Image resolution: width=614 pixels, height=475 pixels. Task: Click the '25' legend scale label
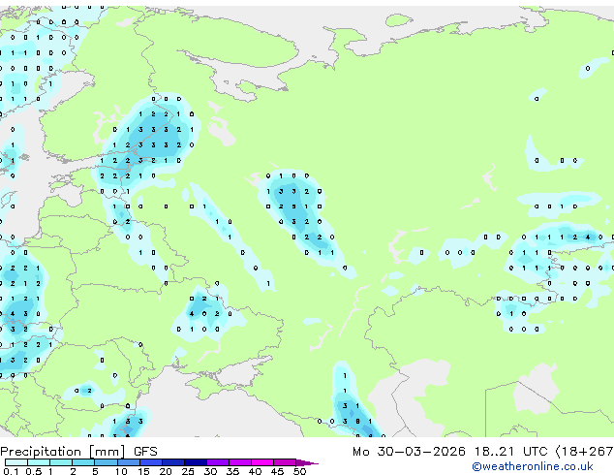(188, 471)
